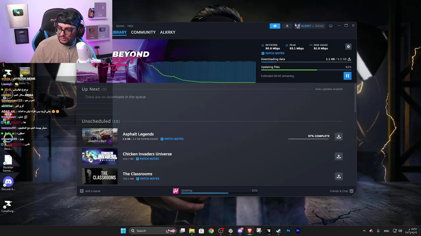Open Chicken Invaders Universe patch notes

[x=147, y=159]
